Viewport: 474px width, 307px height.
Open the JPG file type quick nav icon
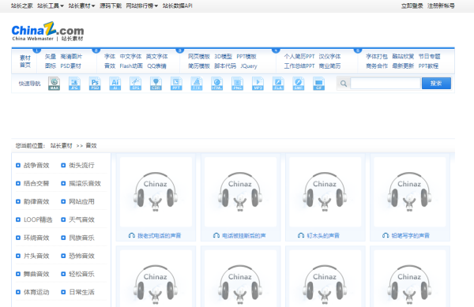74,84
